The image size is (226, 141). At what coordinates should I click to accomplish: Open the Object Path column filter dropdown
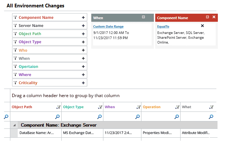(x=58, y=107)
